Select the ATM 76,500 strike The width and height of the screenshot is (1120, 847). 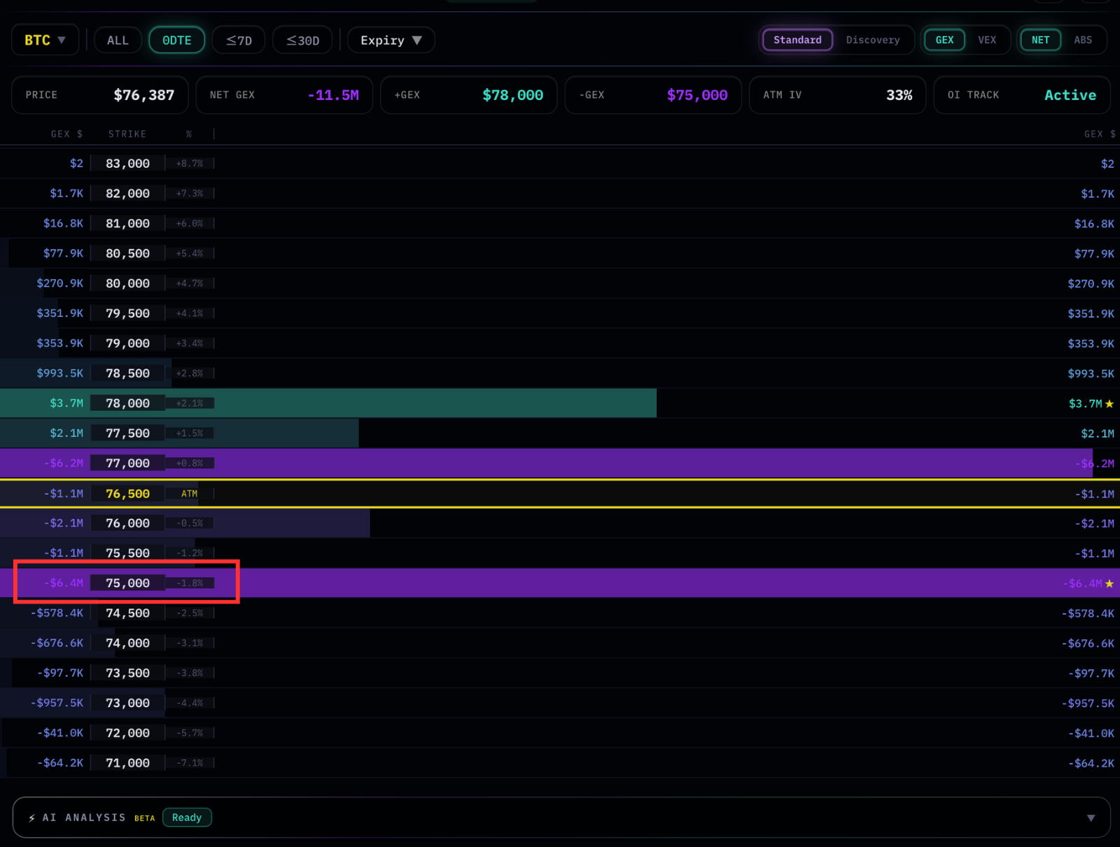[127, 494]
